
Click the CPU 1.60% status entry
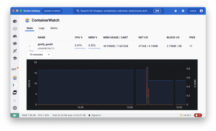tap(43, 115)
